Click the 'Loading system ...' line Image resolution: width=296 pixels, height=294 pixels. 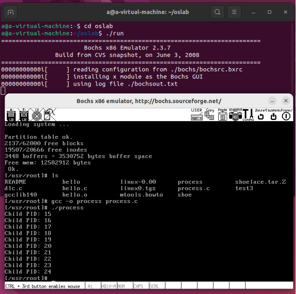pos(37,124)
